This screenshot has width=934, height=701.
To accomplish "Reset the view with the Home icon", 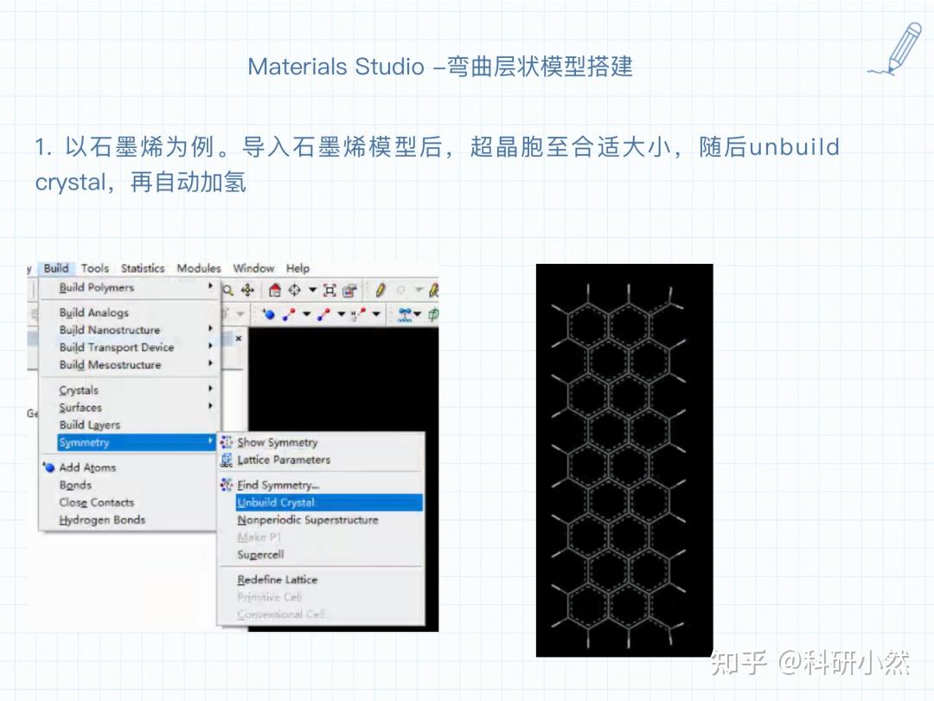I will click(x=275, y=289).
